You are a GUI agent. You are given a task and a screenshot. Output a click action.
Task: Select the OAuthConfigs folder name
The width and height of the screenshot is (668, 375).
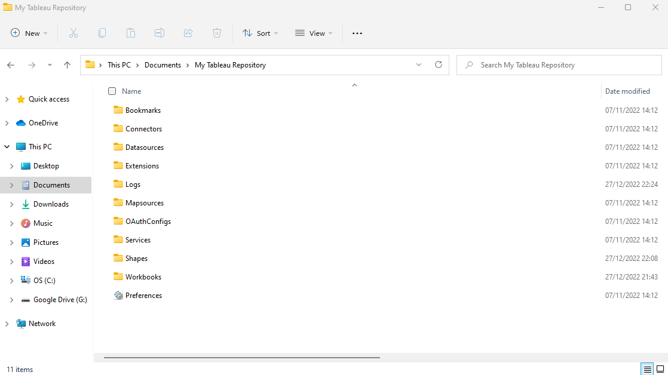click(x=148, y=222)
